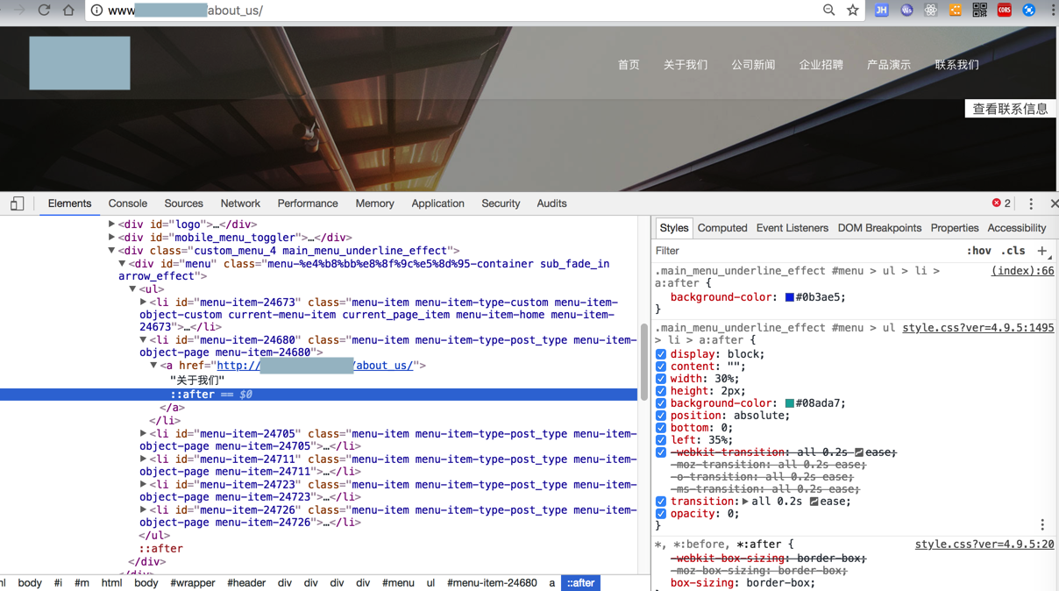Expand the div id="logo" node
1059x591 pixels.
[111, 224]
